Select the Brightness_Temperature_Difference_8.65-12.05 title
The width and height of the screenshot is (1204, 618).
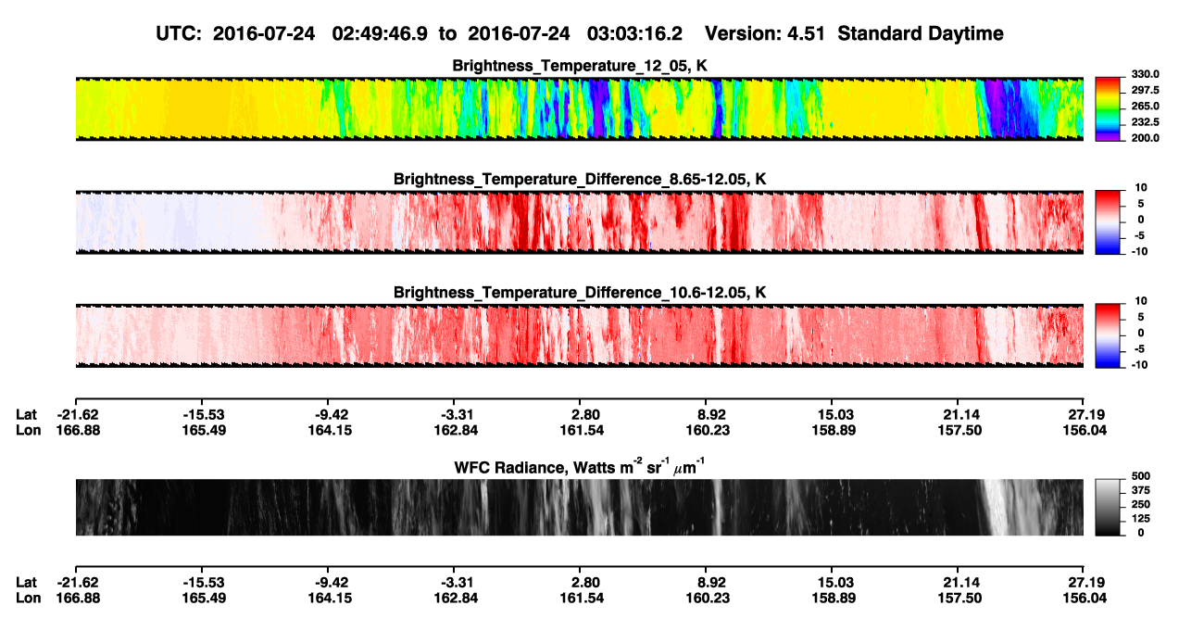tap(580, 178)
